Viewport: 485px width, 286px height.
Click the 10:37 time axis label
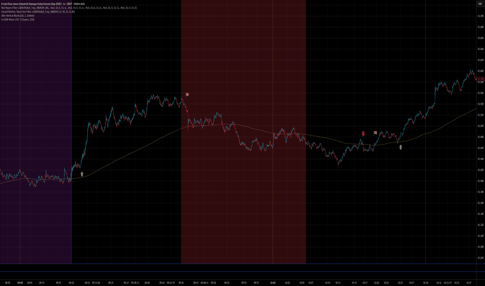pyautogui.click(x=469, y=283)
